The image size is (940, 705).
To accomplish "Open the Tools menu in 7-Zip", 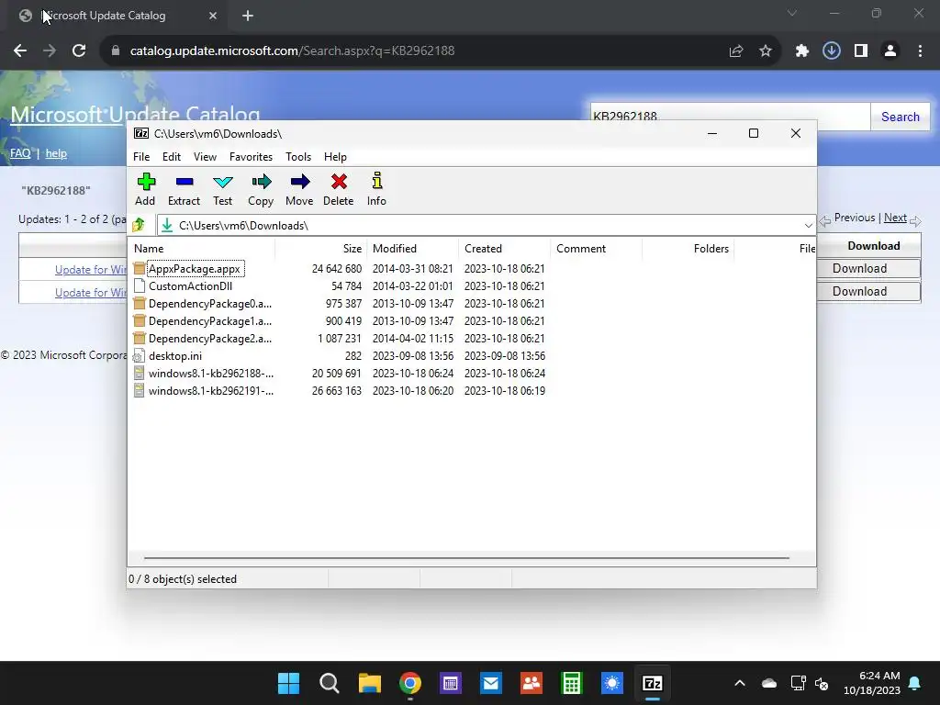I will [x=298, y=156].
